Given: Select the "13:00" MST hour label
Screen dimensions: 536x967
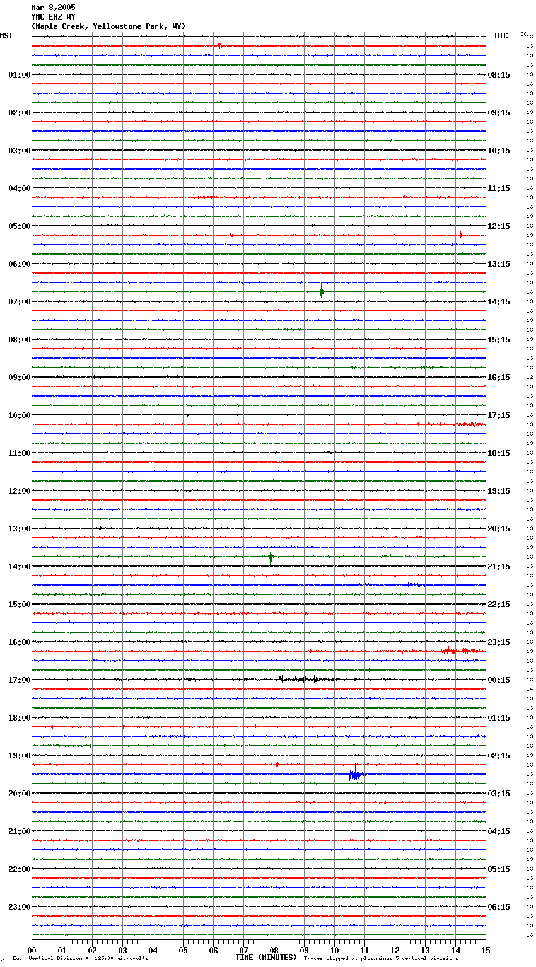Looking at the screenshot, I should tap(20, 529).
